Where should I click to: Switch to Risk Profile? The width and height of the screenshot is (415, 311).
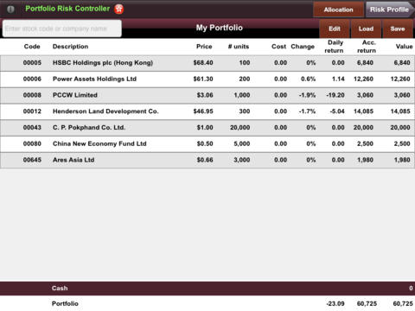coord(390,10)
